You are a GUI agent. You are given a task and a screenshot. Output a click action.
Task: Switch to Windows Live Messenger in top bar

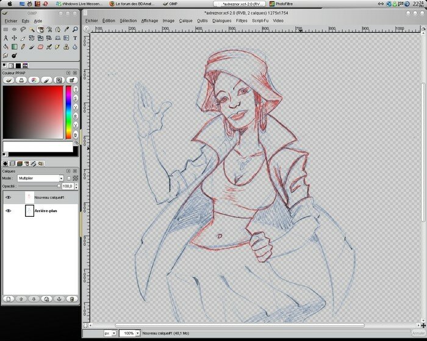[x=79, y=4]
